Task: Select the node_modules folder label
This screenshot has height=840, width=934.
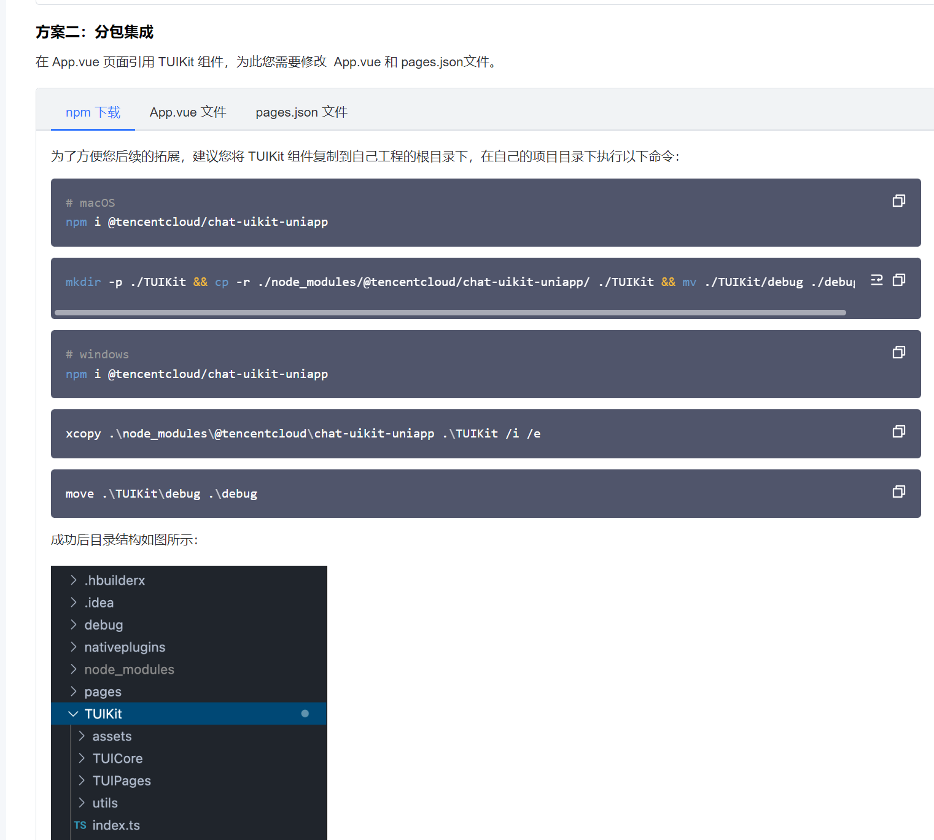Action: click(129, 669)
